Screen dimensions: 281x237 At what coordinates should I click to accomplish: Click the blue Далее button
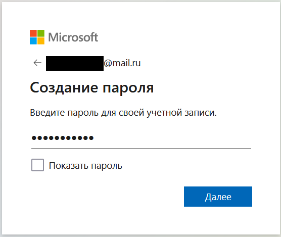(x=218, y=197)
